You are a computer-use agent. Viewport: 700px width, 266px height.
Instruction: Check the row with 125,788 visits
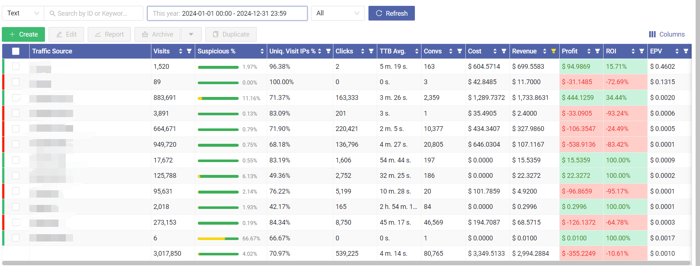pos(16,176)
